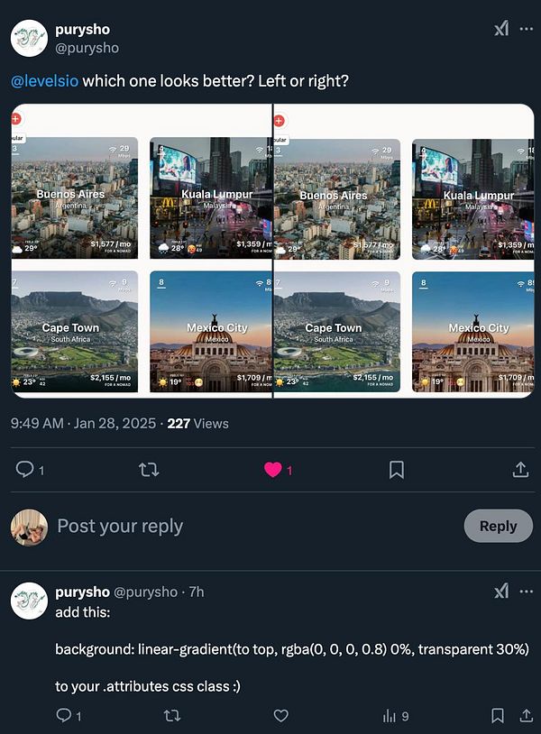Viewport: 541px width, 734px height.
Task: Open the repost icon under the reply
Action: tap(172, 715)
